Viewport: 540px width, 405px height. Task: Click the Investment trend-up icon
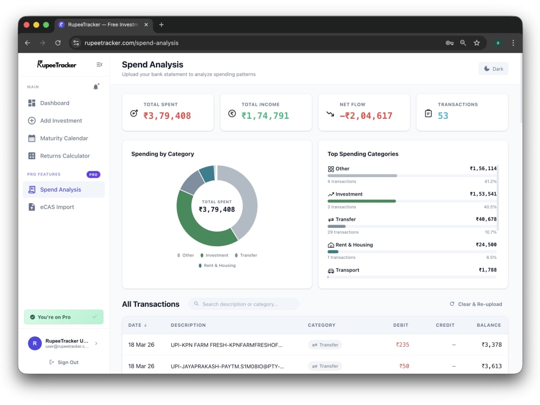330,194
